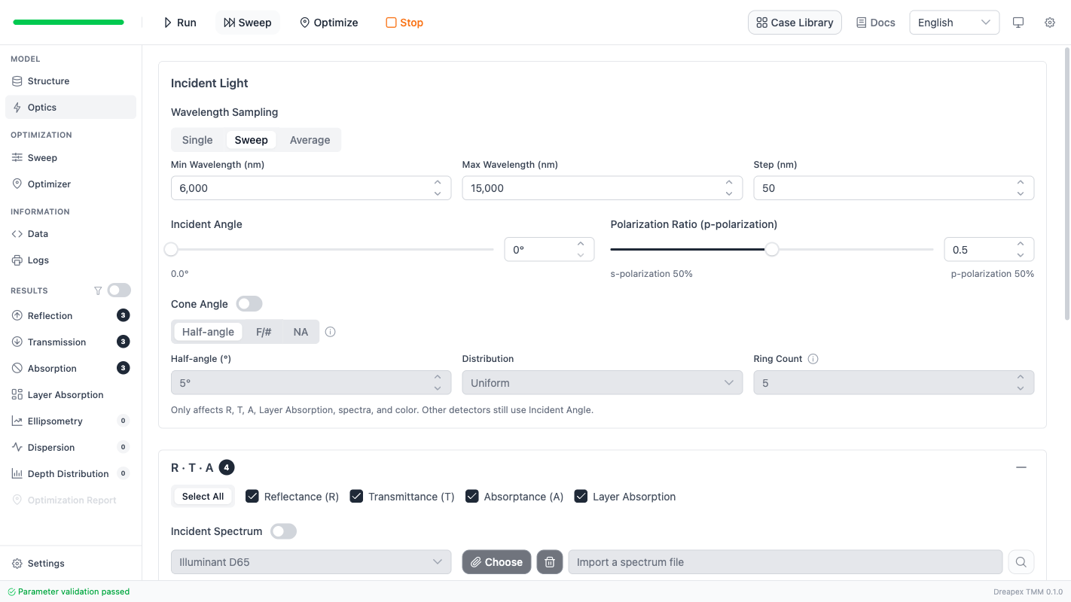This screenshot has width=1071, height=602.
Task: Click the Min Wavelength input field
Action: pyautogui.click(x=301, y=188)
